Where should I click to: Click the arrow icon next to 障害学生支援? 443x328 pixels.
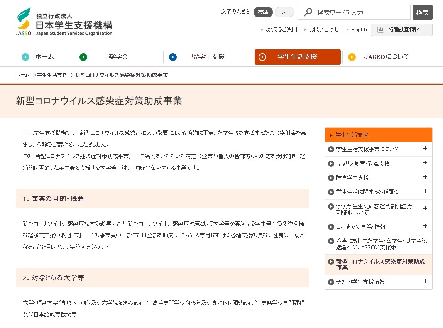331,178
